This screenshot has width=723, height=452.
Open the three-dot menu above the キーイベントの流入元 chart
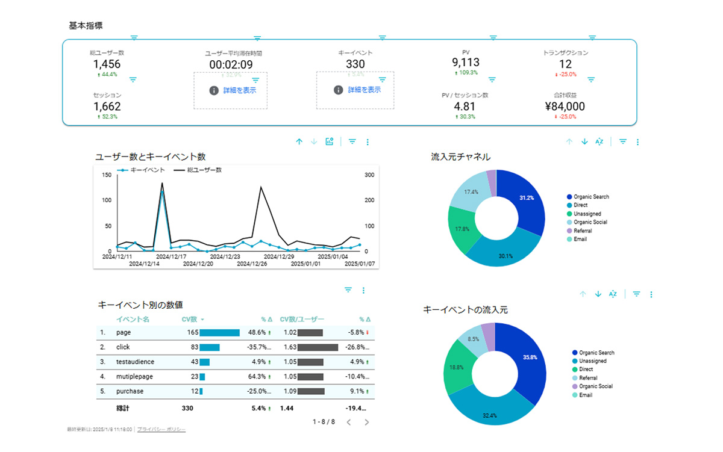point(651,294)
